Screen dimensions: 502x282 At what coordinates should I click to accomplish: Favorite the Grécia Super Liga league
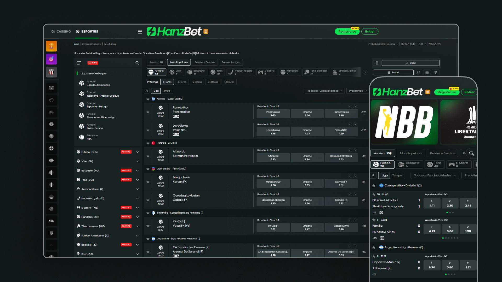[148, 99]
